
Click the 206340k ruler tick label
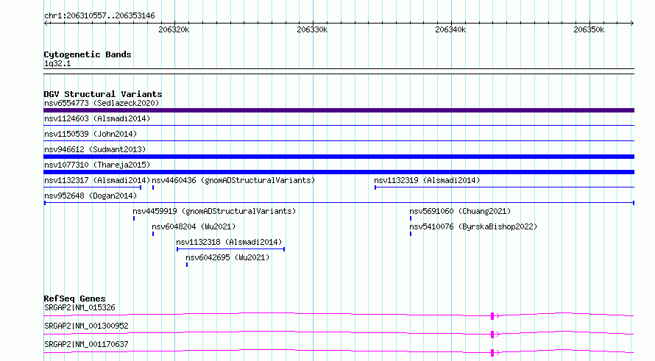[450, 29]
